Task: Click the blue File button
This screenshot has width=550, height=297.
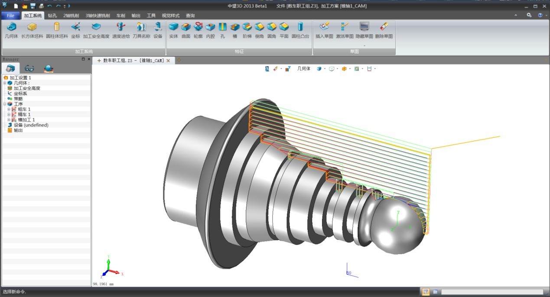Action: pos(10,16)
